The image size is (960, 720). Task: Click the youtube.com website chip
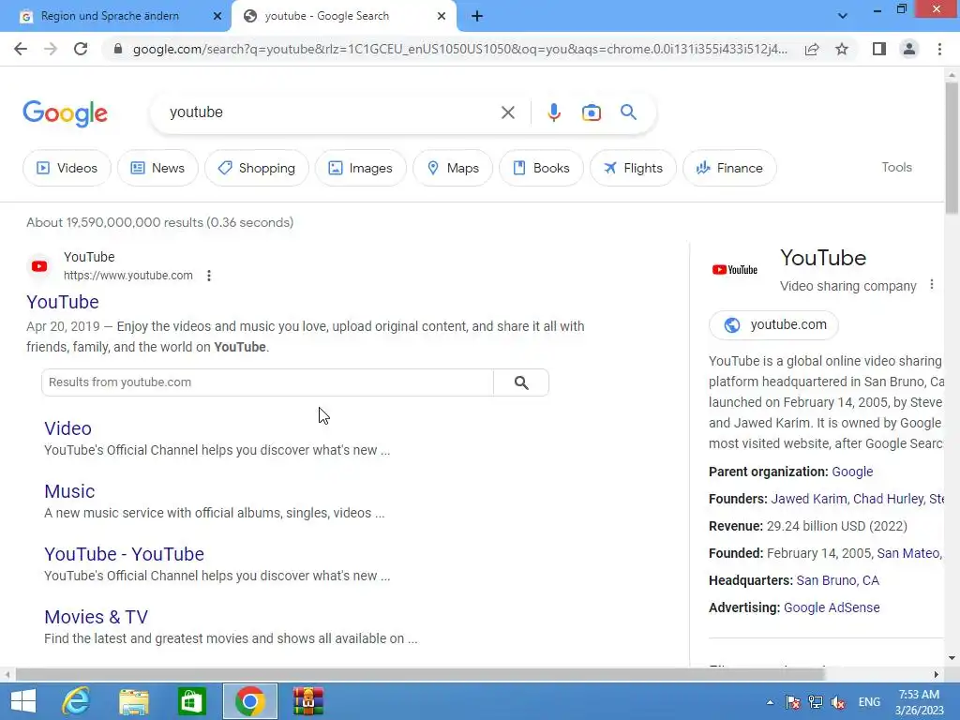tap(773, 325)
